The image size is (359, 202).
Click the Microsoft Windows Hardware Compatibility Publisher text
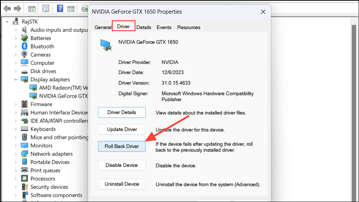[x=208, y=97]
